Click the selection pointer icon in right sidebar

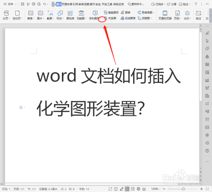pyautogui.click(x=207, y=41)
